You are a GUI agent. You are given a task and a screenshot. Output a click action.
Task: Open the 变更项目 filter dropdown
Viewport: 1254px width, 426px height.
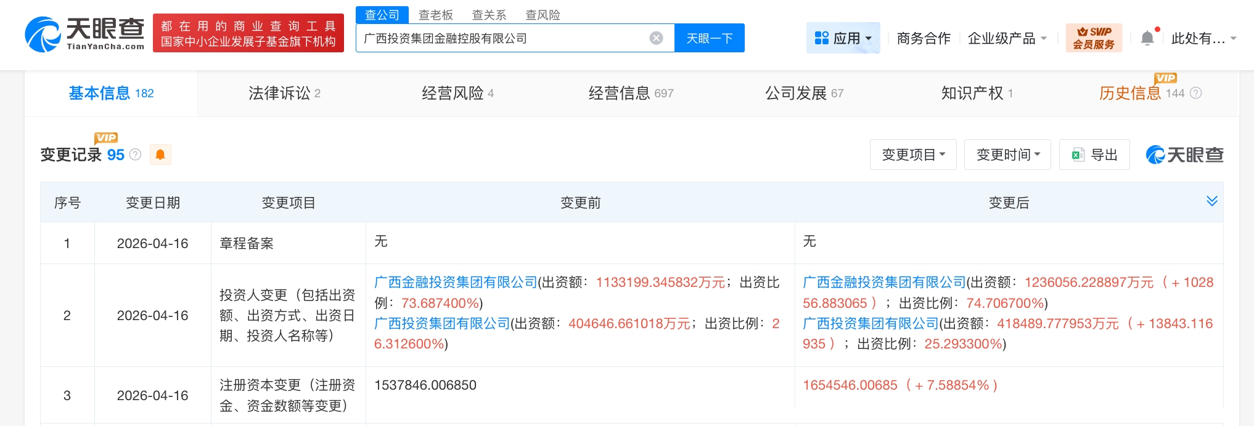[x=913, y=155]
